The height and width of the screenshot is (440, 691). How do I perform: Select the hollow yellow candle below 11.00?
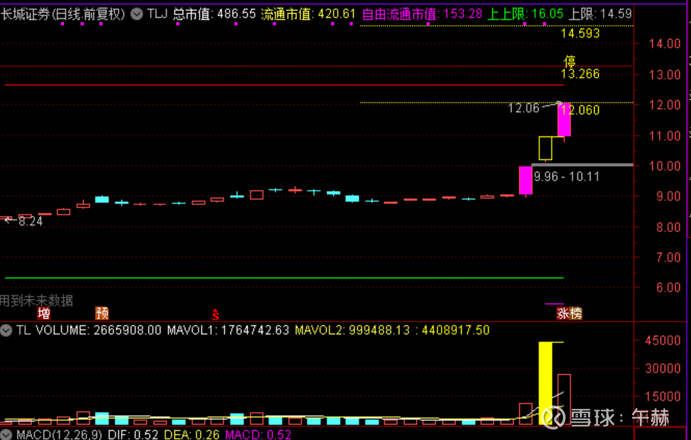pos(546,149)
